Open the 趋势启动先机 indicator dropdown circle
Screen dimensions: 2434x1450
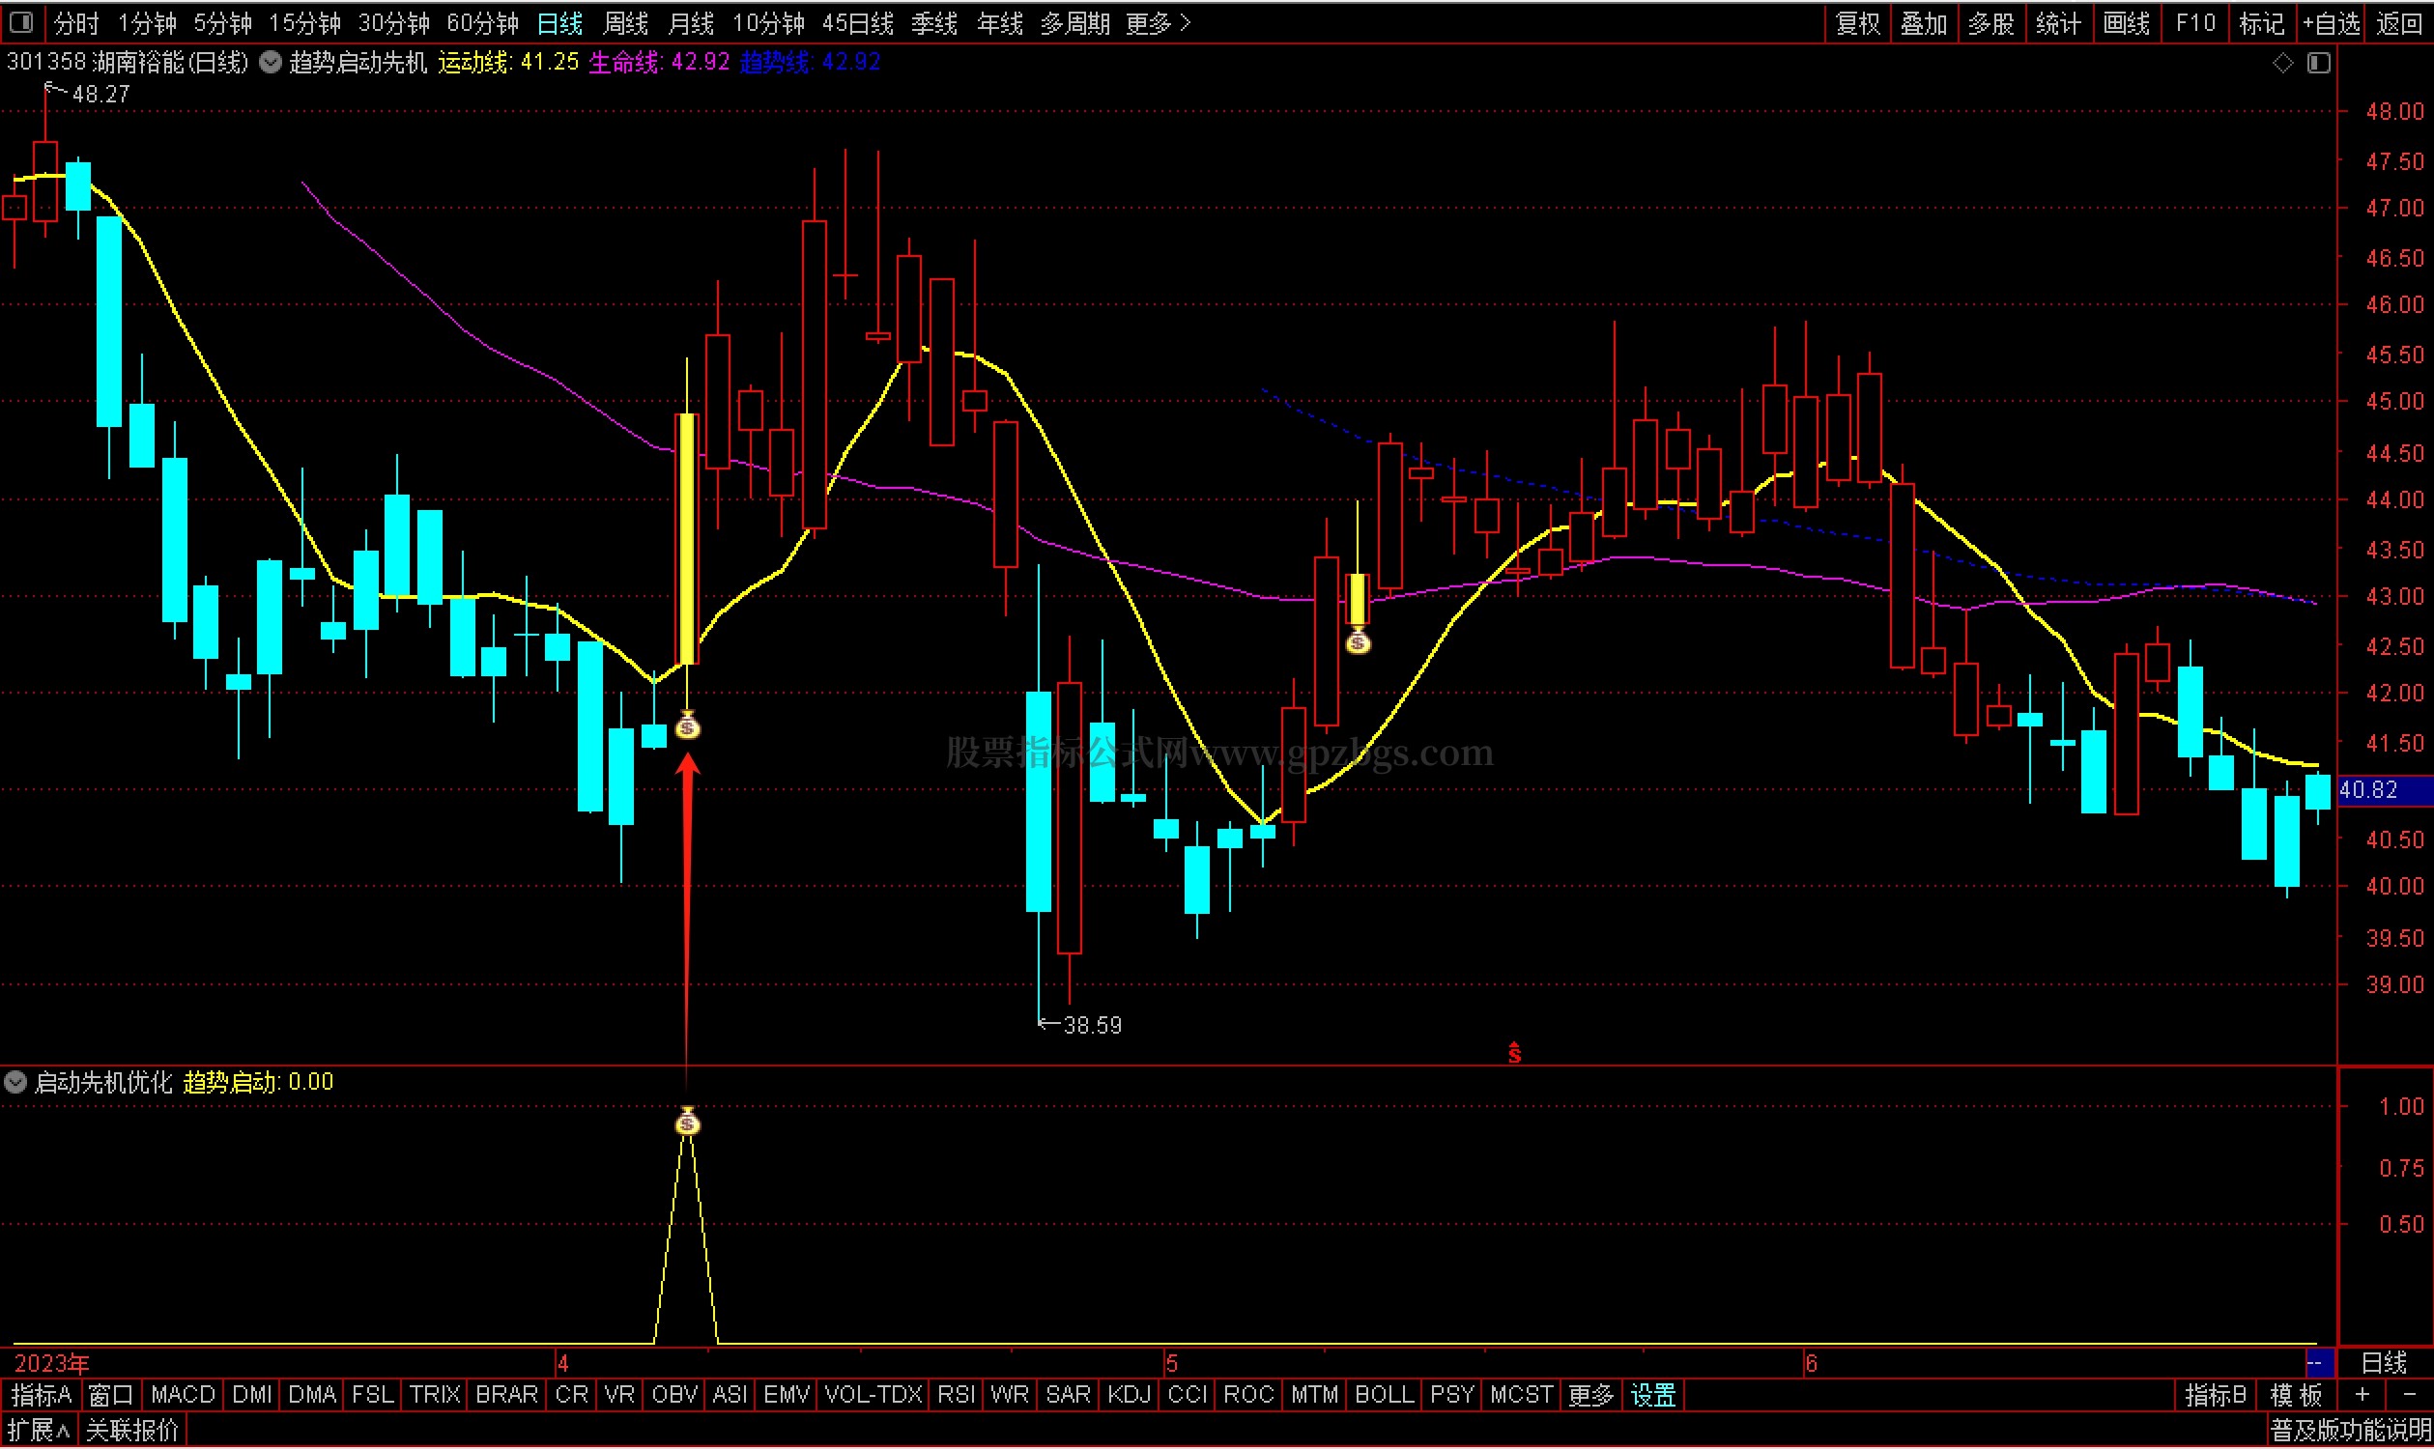coord(271,63)
